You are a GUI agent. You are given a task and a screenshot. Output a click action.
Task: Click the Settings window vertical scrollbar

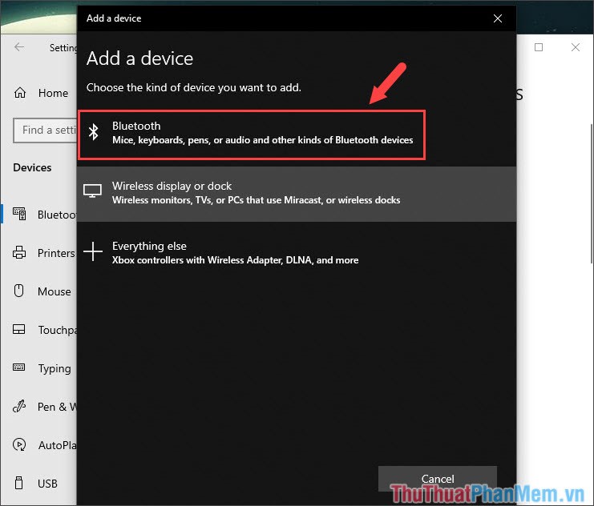pyautogui.click(x=592, y=193)
